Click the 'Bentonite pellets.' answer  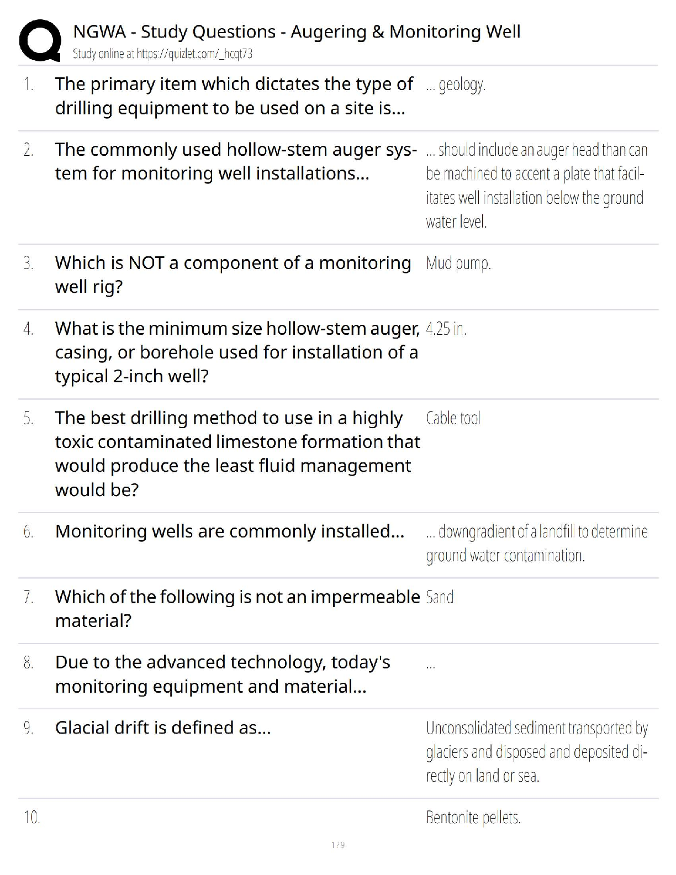click(473, 817)
